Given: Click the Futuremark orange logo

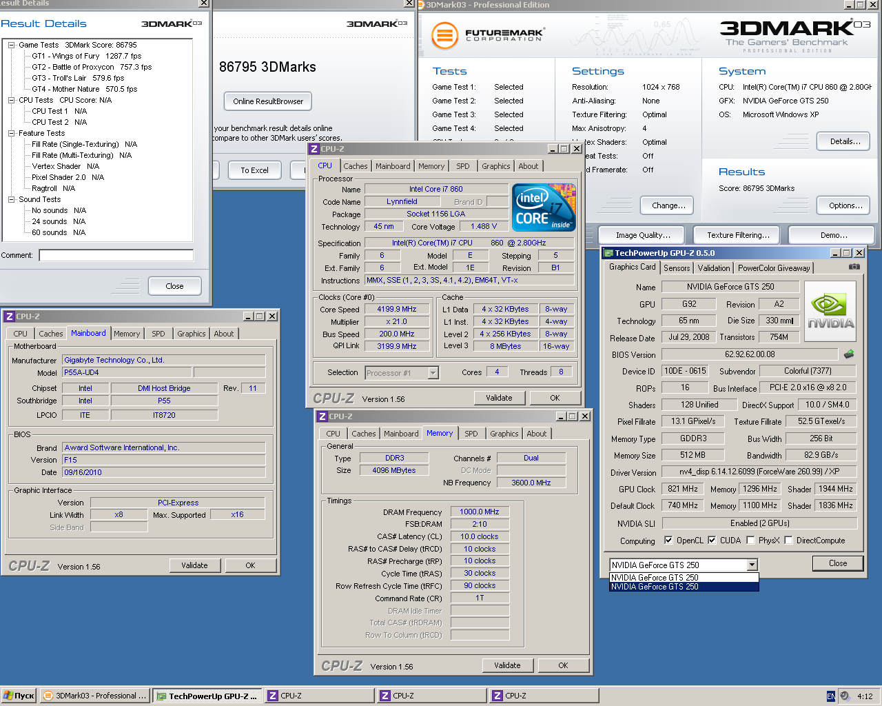Looking at the screenshot, I should [444, 34].
